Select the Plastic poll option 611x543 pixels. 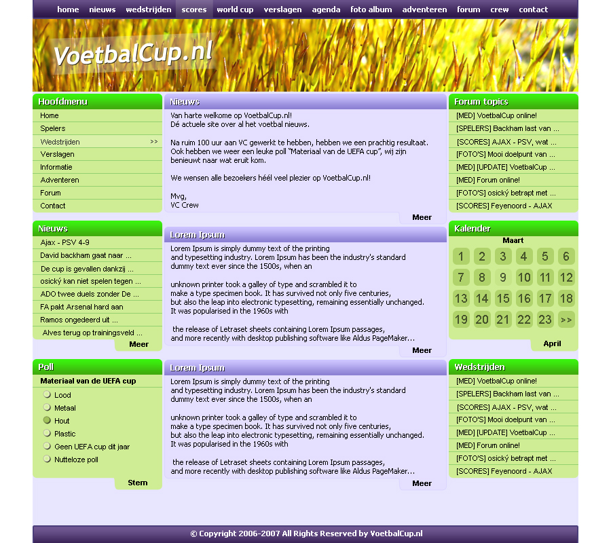pyautogui.click(x=47, y=433)
